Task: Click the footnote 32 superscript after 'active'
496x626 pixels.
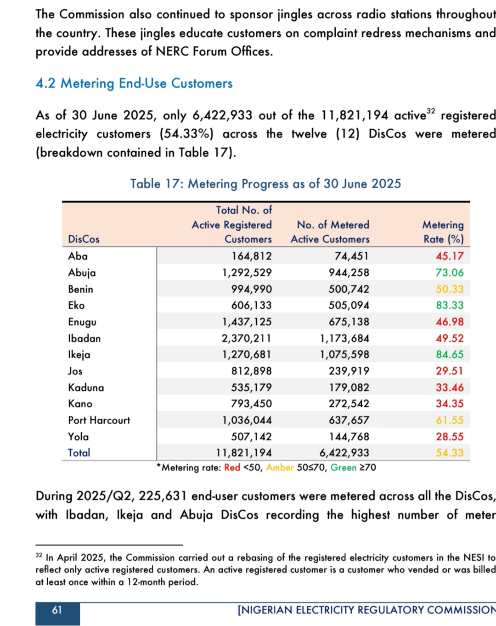Action: [x=430, y=111]
